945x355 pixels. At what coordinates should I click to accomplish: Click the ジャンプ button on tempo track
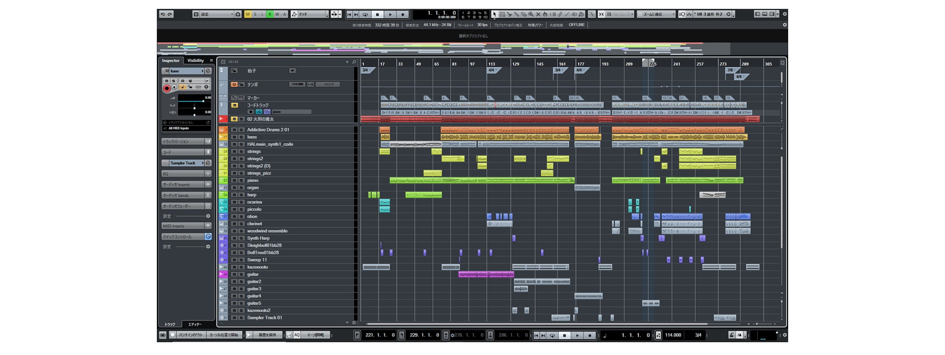328,84
